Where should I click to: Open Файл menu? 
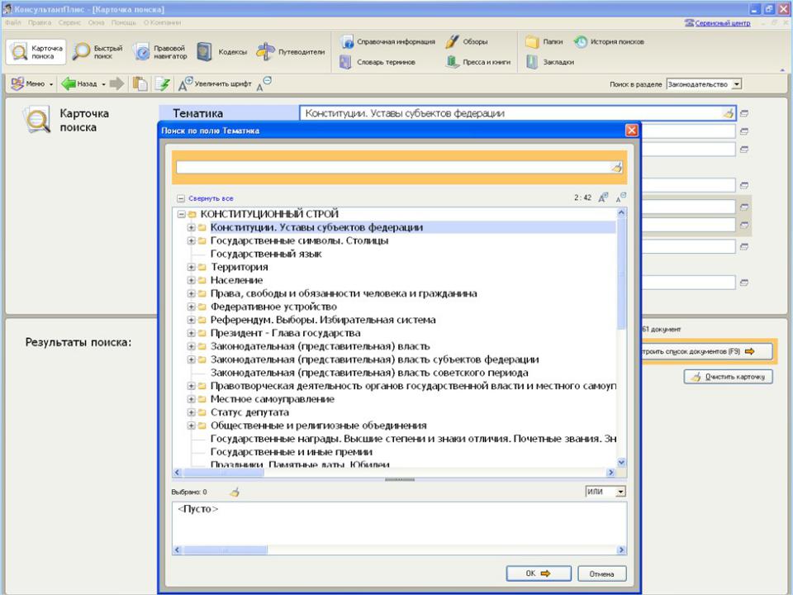tap(13, 23)
